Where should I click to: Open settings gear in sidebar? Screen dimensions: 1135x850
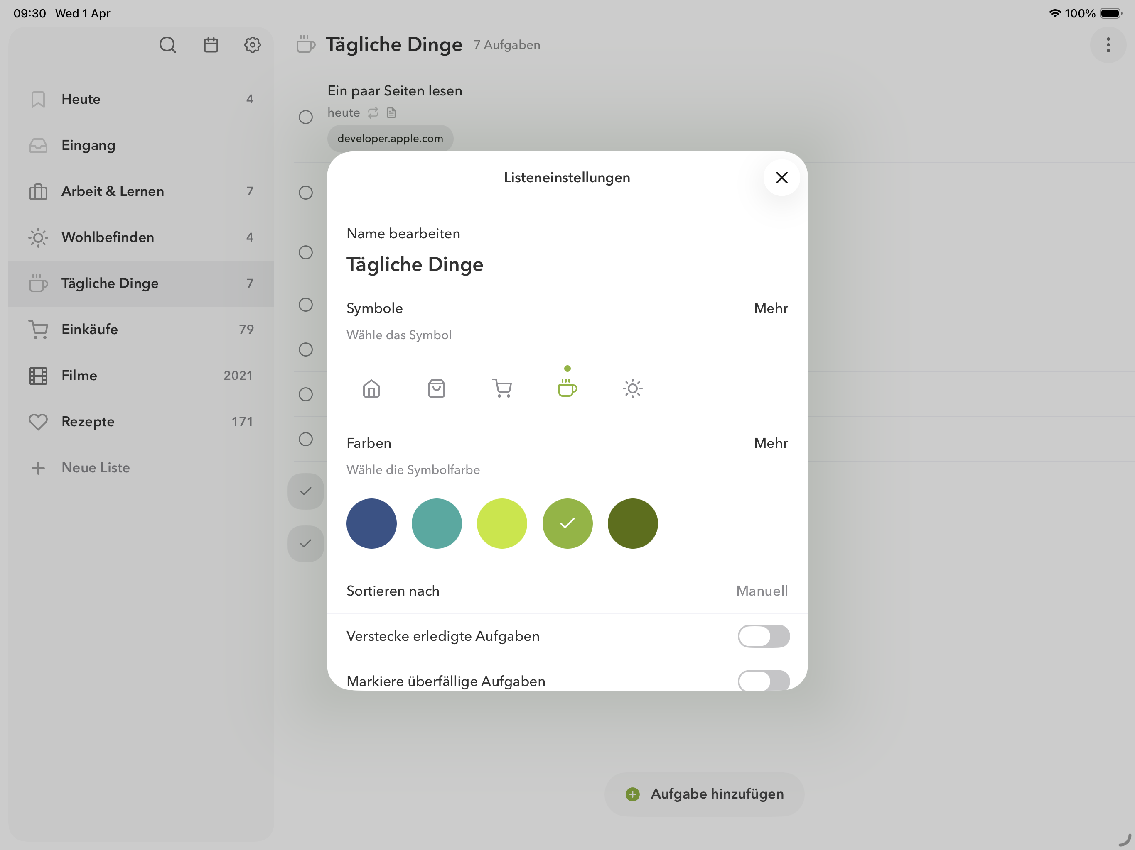click(x=252, y=45)
